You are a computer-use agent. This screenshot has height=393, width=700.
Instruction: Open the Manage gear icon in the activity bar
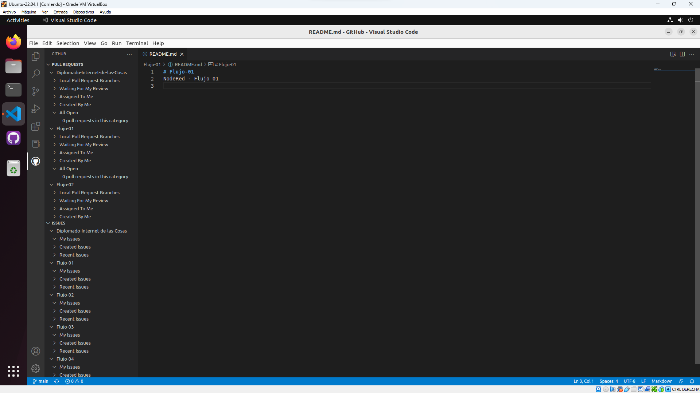(x=36, y=369)
